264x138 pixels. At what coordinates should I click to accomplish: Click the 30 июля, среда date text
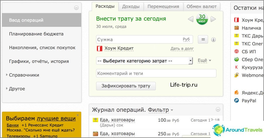[111, 27]
